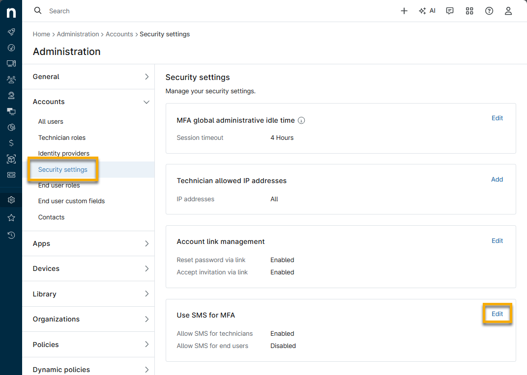Click the 'Session timeout' label

[x=200, y=137]
